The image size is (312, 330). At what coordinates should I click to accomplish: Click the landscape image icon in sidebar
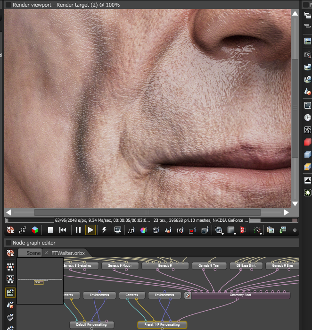click(308, 41)
